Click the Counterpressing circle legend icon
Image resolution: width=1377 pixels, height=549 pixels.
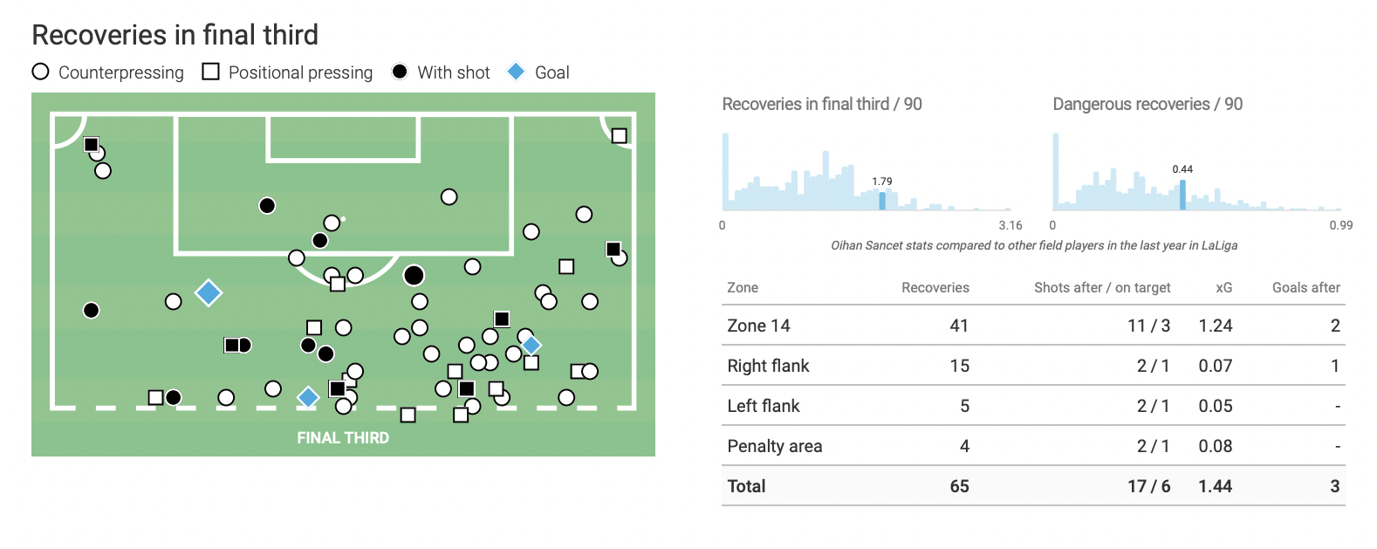pyautogui.click(x=40, y=72)
